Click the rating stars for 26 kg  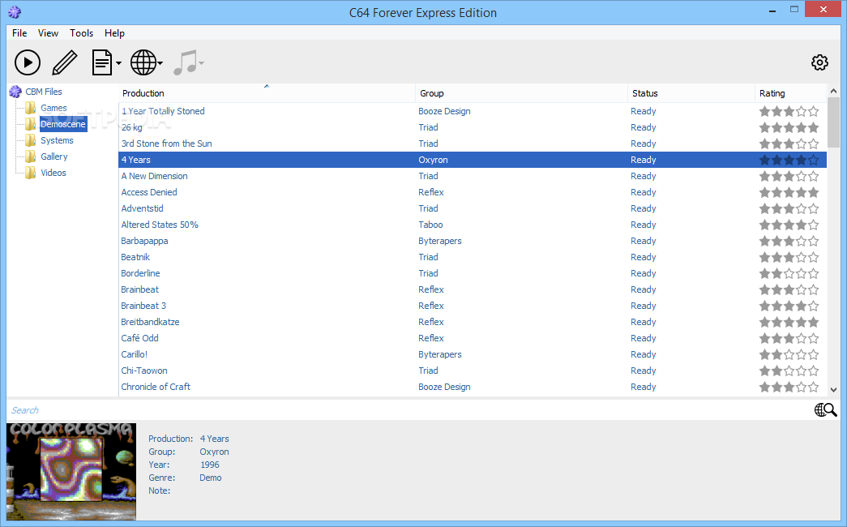point(789,127)
